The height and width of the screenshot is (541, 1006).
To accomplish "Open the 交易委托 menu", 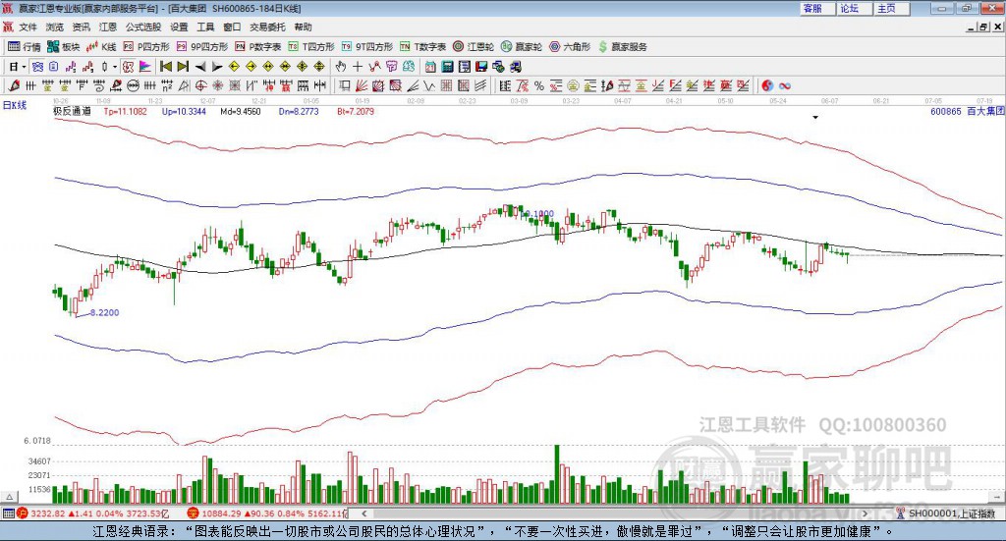I will click(267, 27).
